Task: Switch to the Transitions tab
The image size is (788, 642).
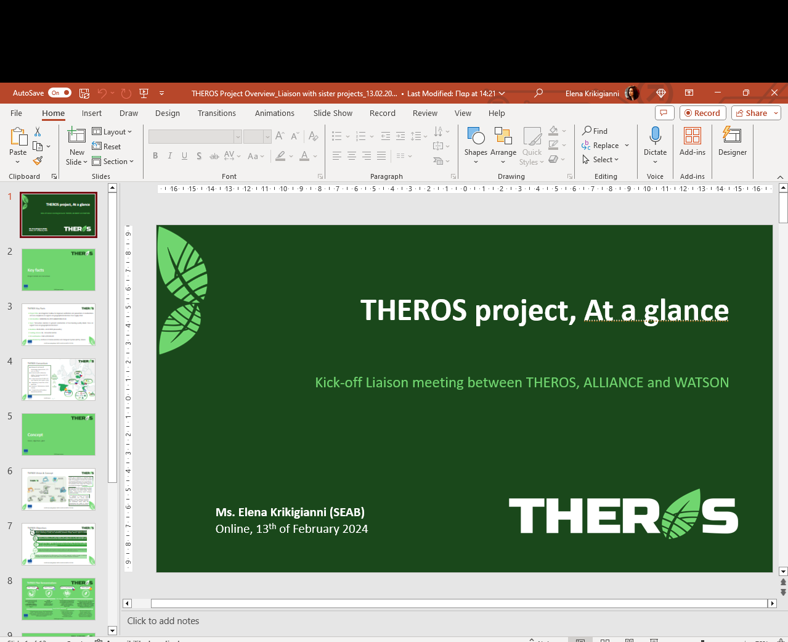Action: pos(217,113)
